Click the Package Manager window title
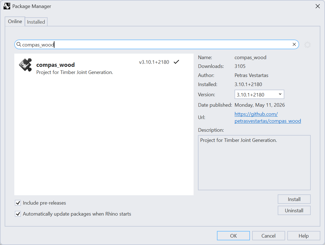The image size is (325, 245). click(32, 6)
